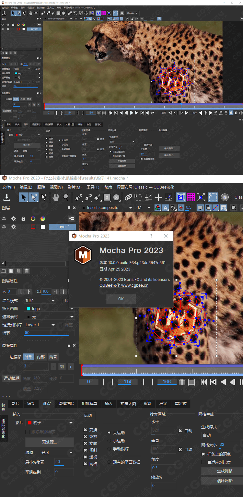Toggle 网格 motion checkbox in enlarged lower panel
The height and width of the screenshot is (497, 243).
[x=86, y=464]
